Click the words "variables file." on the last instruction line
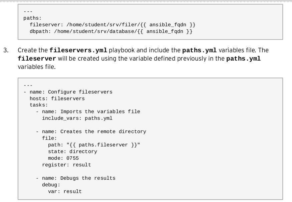292x202 pixels. coord(34,66)
